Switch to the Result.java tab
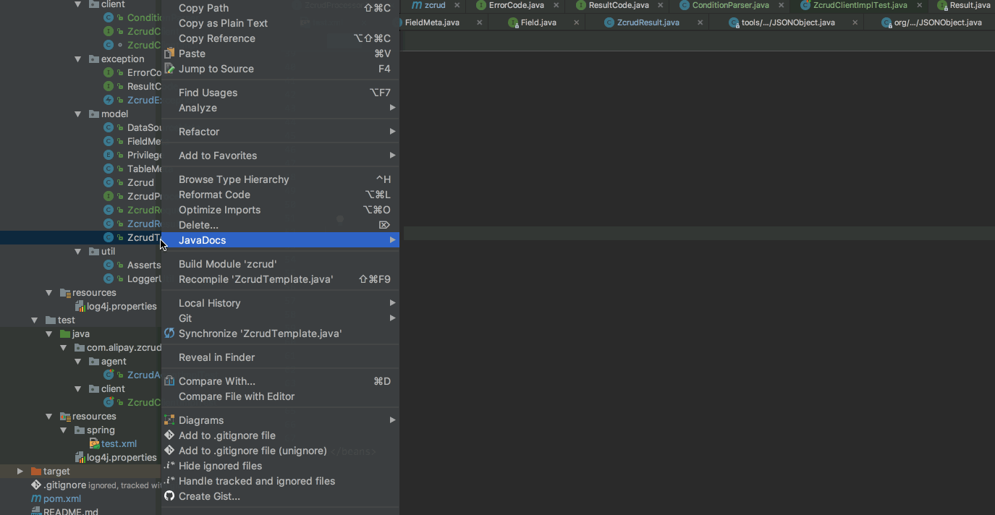This screenshot has width=995, height=515. pos(970,5)
